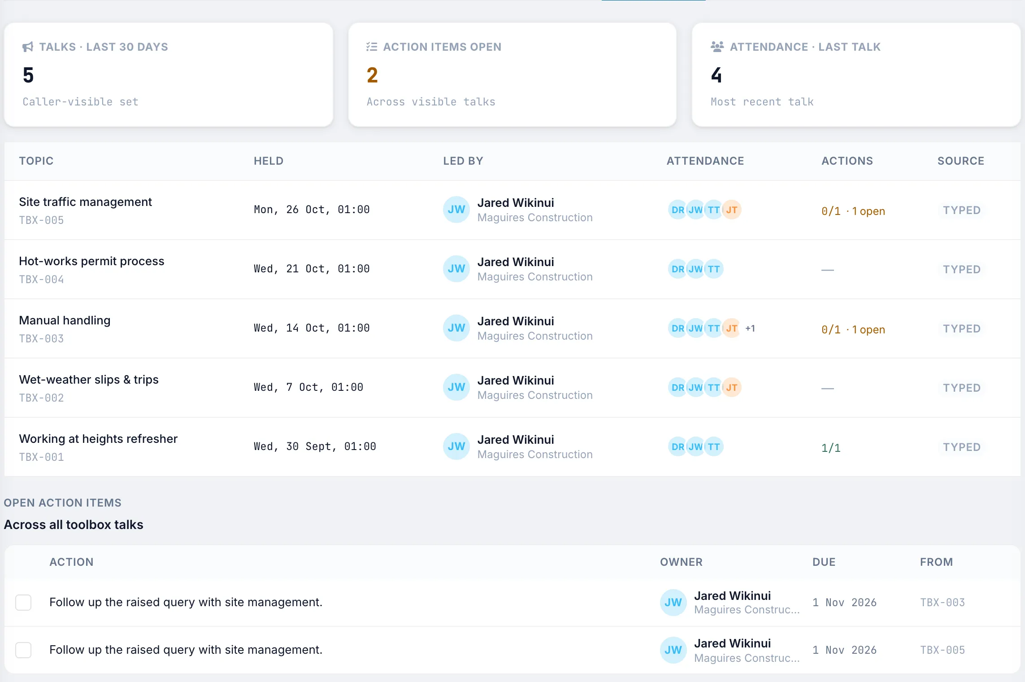Click the megaphone icon on the Talks card
1025x682 pixels.
[28, 47]
